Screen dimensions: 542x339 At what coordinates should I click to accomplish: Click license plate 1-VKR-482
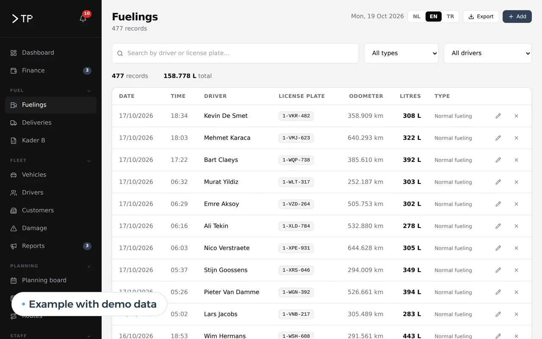tap(296, 116)
